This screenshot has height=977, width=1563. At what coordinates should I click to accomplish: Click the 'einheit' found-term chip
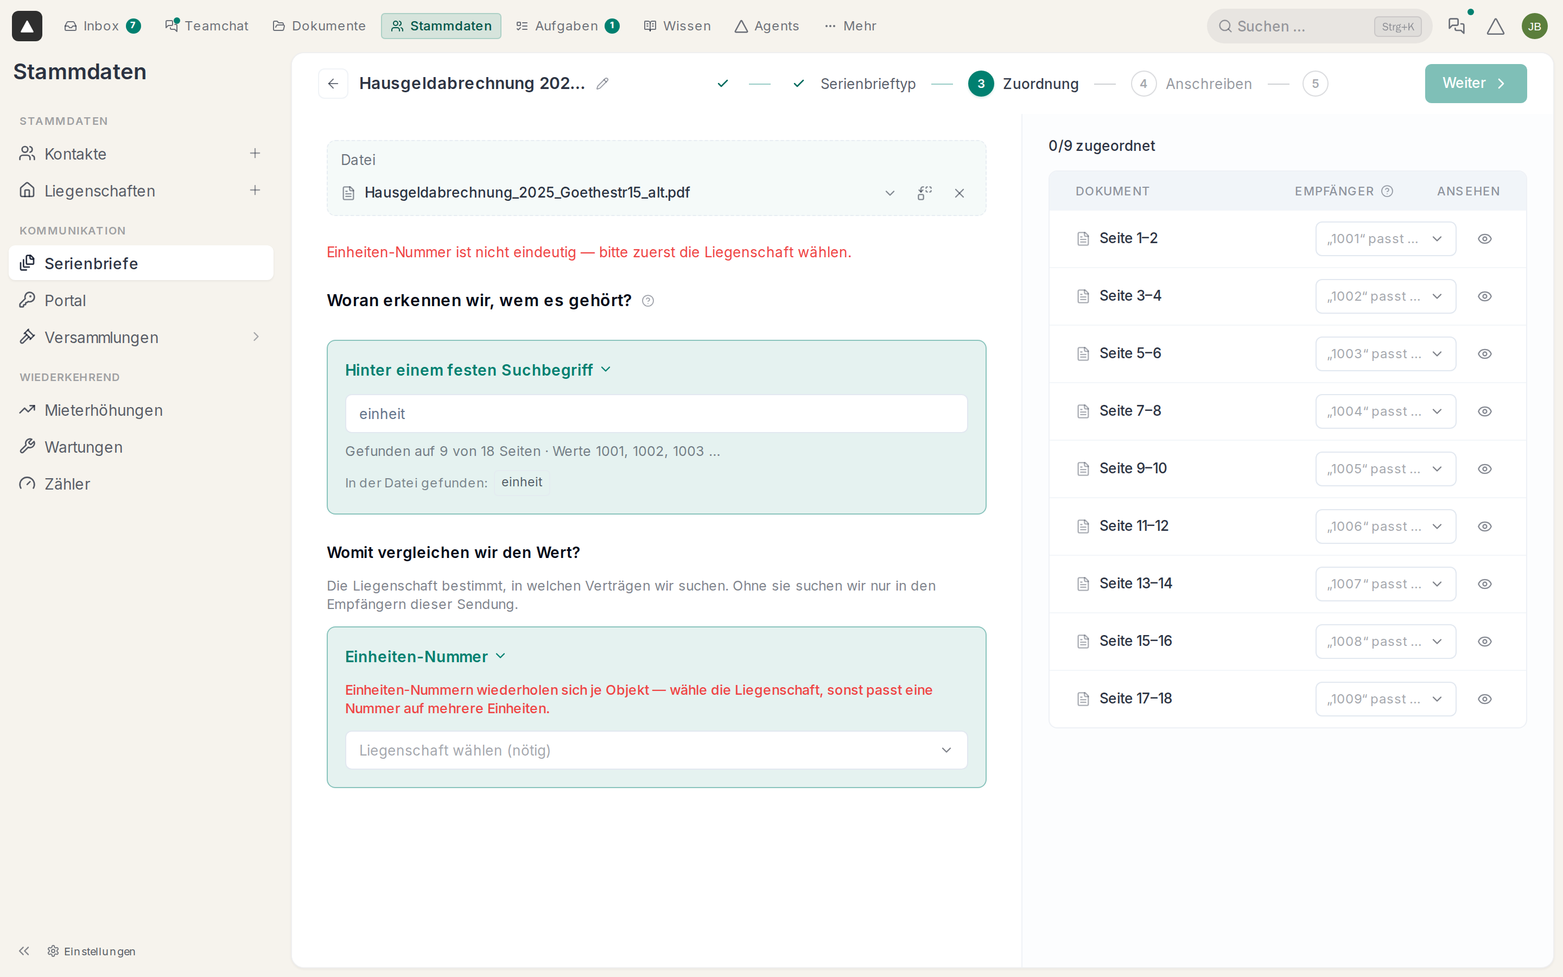522,482
